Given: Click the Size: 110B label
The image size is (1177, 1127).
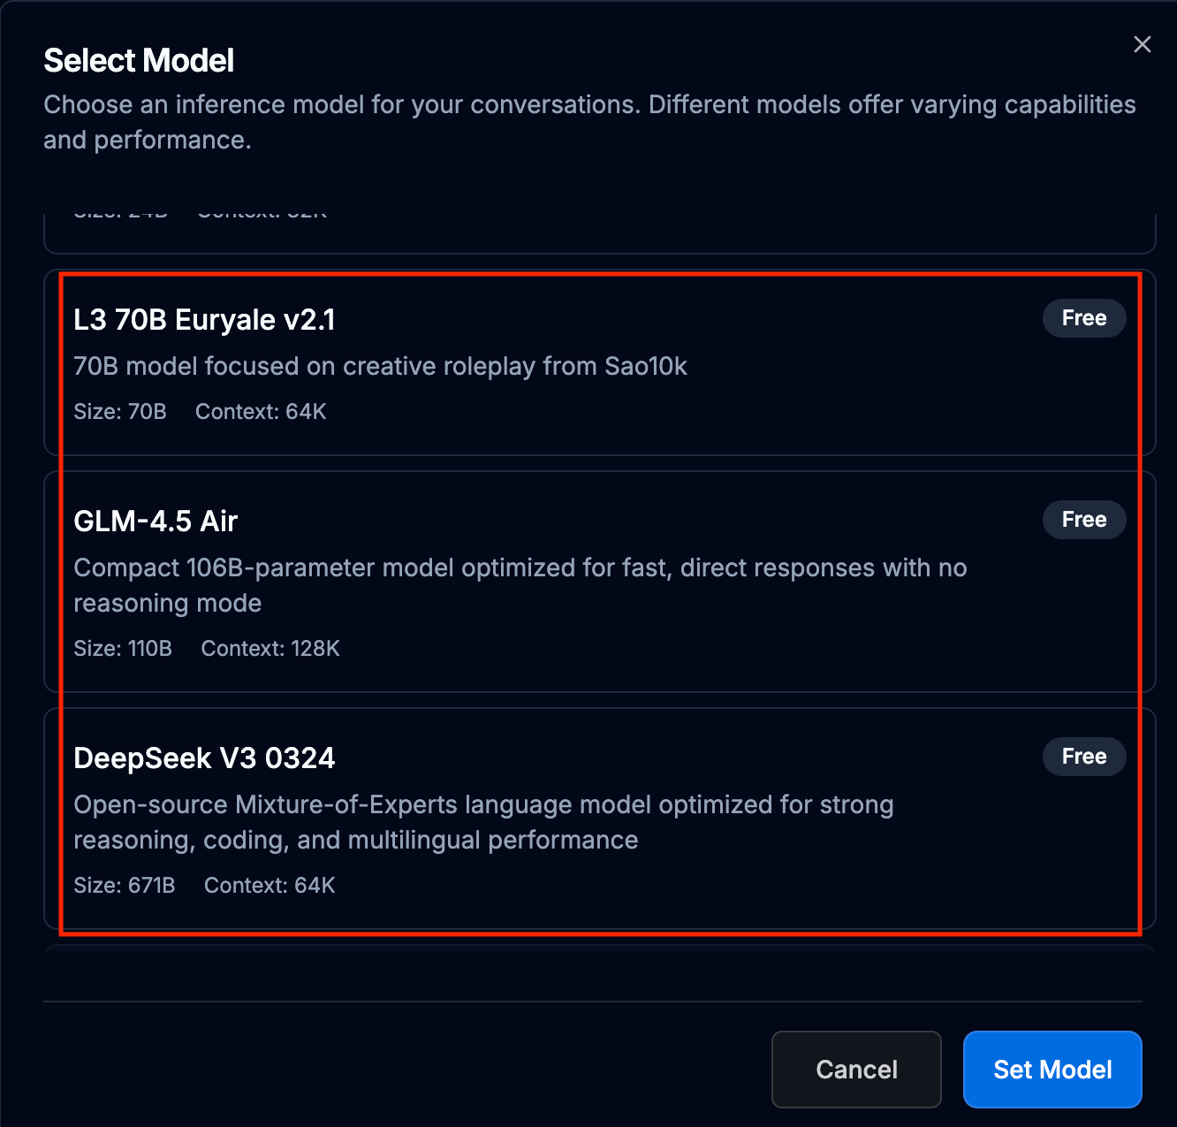Looking at the screenshot, I should [x=123, y=649].
